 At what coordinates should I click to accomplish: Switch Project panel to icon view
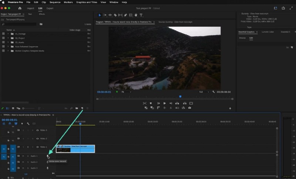click(13, 108)
